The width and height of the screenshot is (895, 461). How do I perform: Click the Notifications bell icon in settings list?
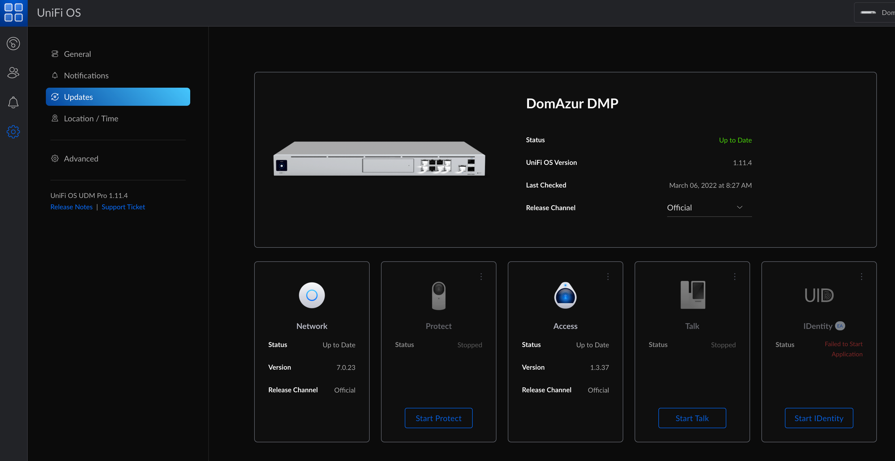(55, 75)
